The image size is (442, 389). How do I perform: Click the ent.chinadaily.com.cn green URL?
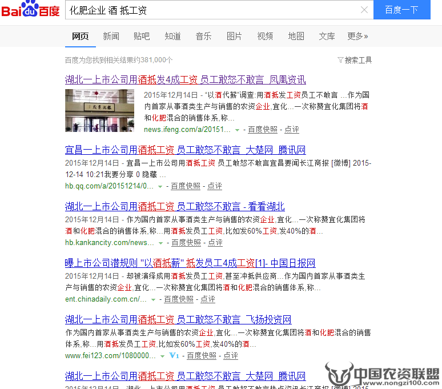[x=106, y=299]
